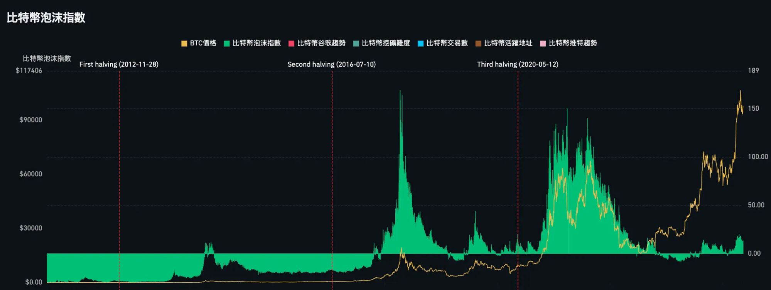Enable the 比特幣谷歌趨勢 legend series
771x290 pixels.
[x=317, y=43]
